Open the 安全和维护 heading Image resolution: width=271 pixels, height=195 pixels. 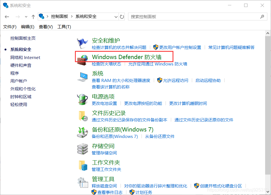point(106,41)
